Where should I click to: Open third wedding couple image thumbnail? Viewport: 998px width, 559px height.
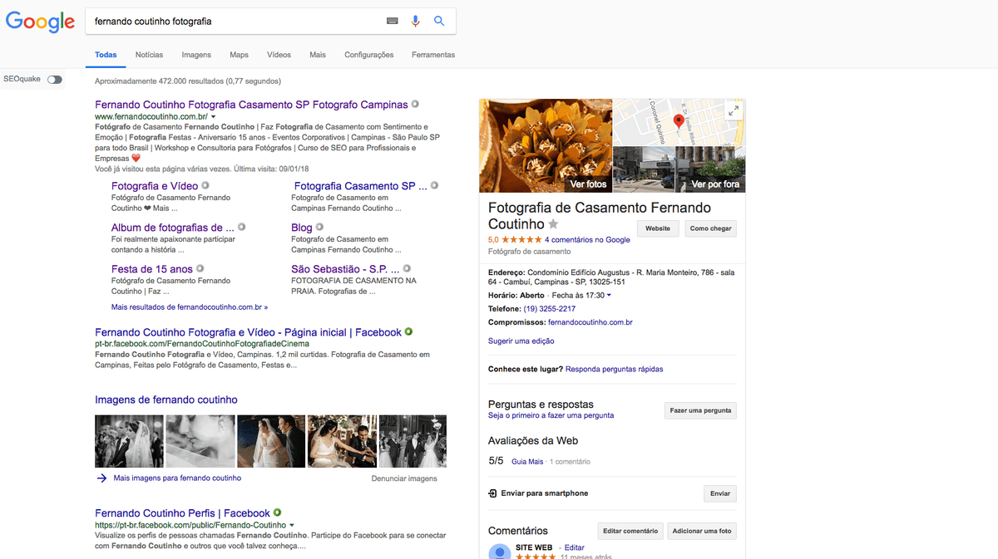271,441
